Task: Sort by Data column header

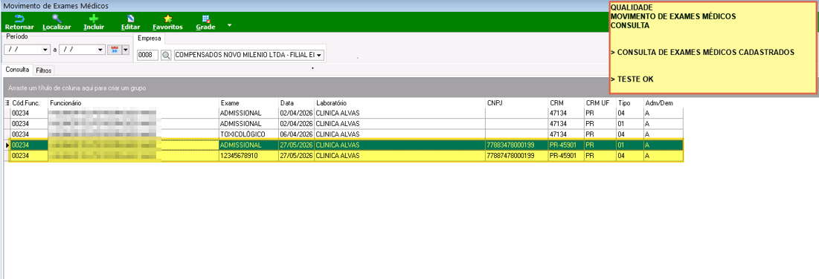Action: pyautogui.click(x=296, y=103)
